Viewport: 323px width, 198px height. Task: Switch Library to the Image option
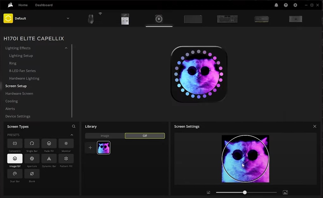[105, 136]
